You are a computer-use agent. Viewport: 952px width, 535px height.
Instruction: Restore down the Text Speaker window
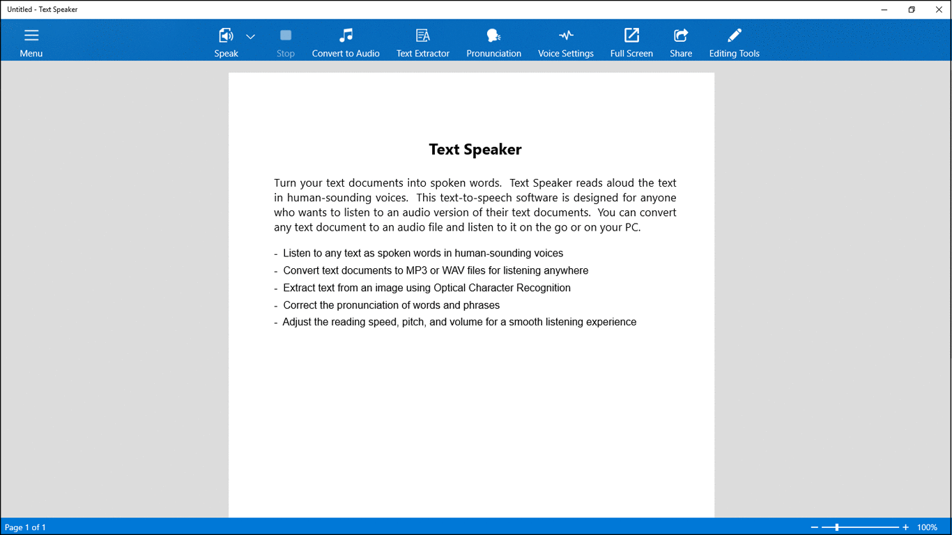click(x=912, y=10)
